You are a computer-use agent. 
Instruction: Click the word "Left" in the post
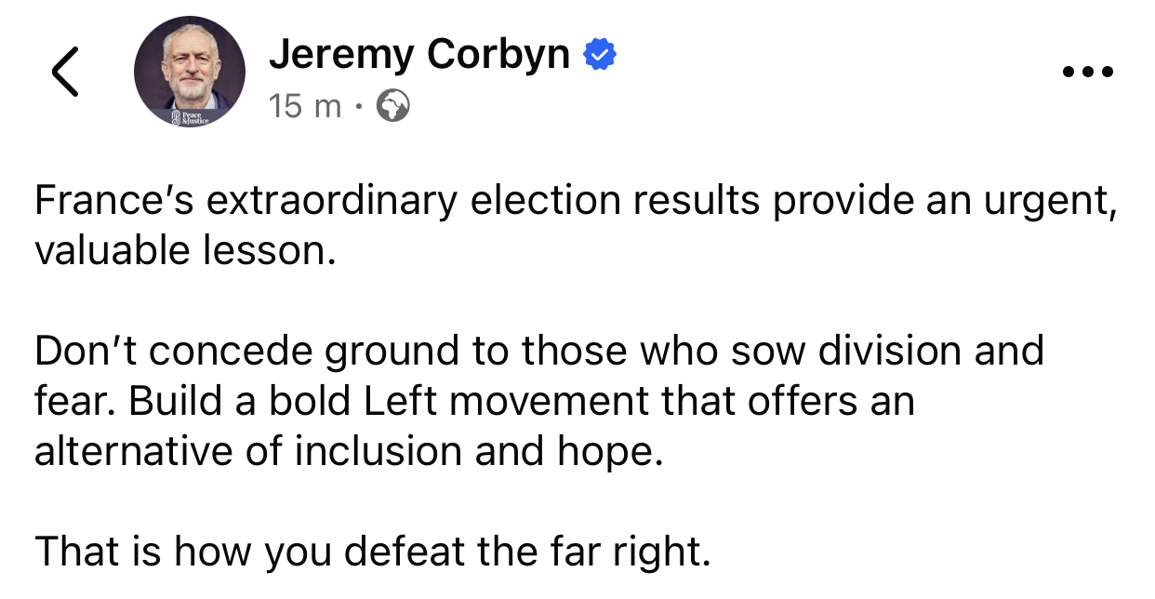399,401
